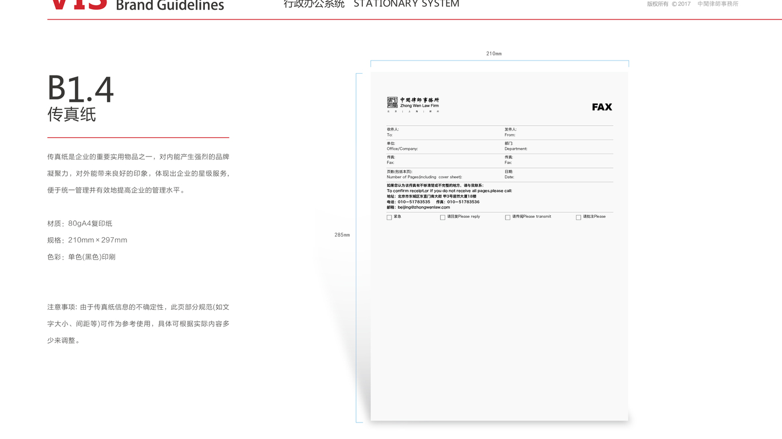The height and width of the screenshot is (439, 782).
Task: Select the 210mm width dimension label
Action: (x=494, y=54)
